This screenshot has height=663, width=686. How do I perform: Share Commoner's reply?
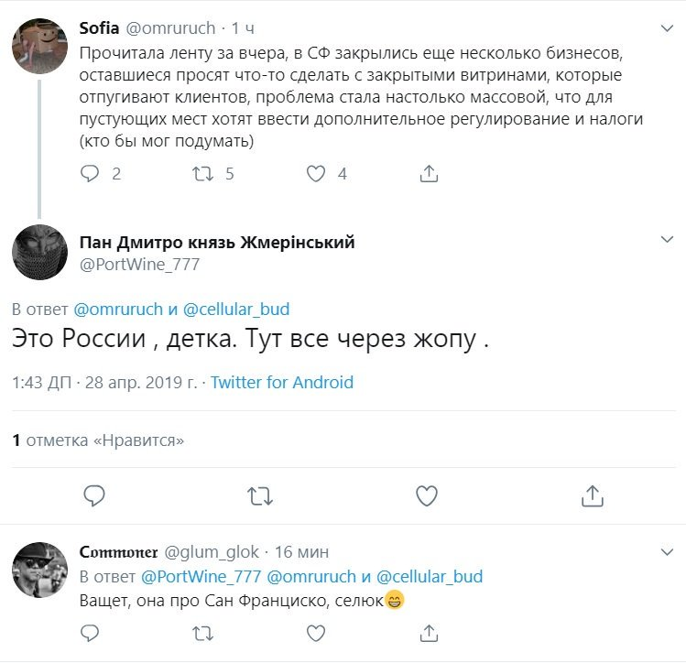[x=428, y=633]
